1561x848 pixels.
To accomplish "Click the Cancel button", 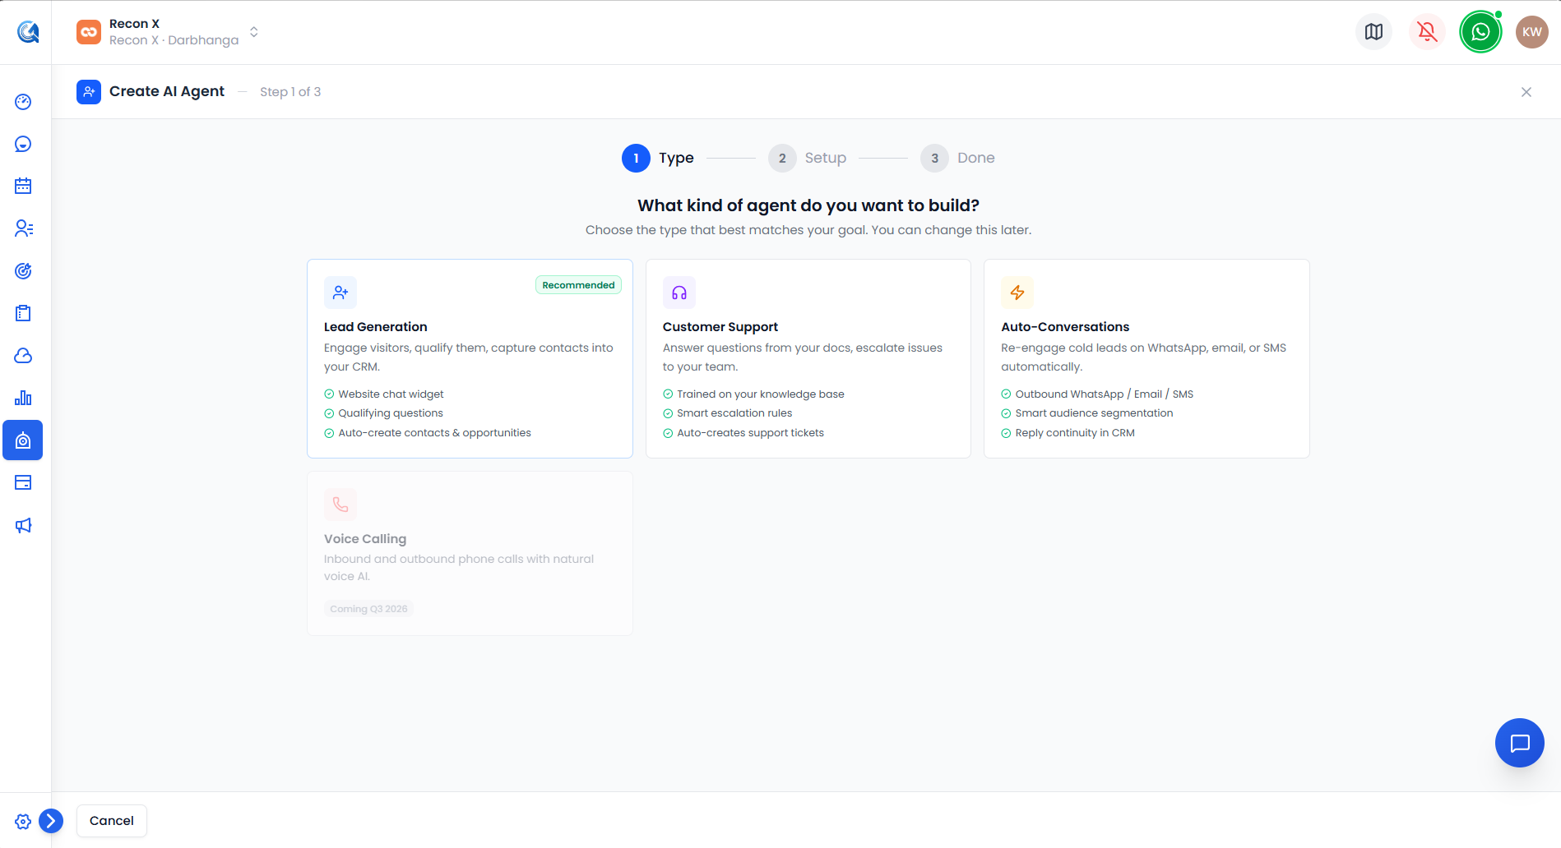I will click(112, 821).
